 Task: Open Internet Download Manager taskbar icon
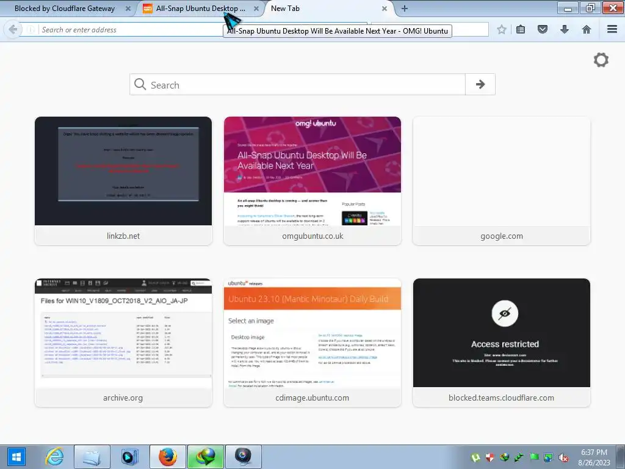click(206, 457)
